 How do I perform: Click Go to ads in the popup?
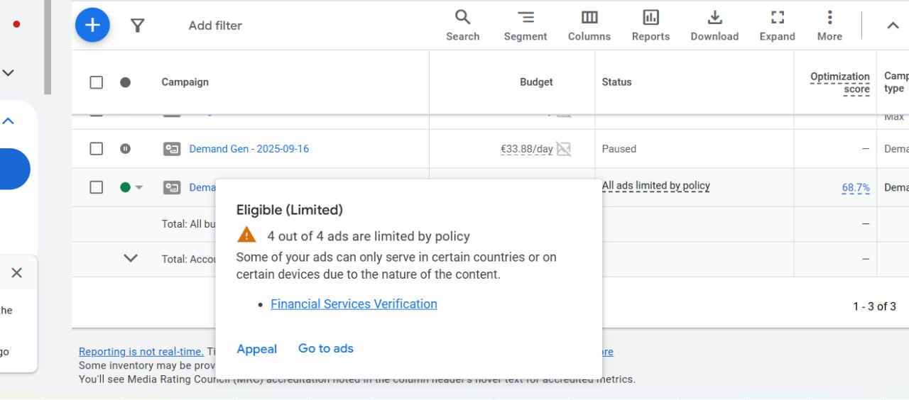[325, 348]
